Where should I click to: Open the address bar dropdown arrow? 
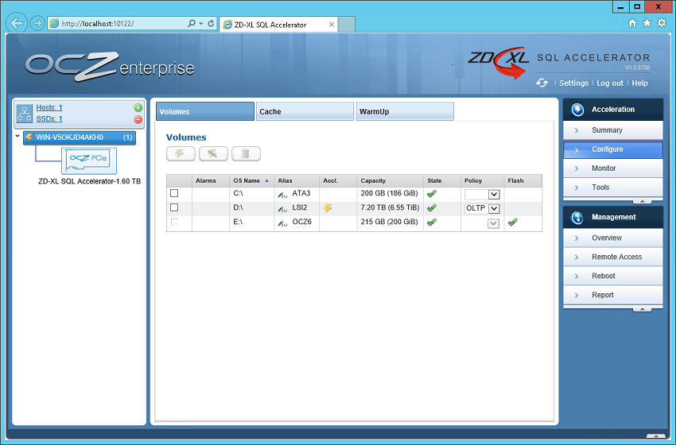coord(201,24)
